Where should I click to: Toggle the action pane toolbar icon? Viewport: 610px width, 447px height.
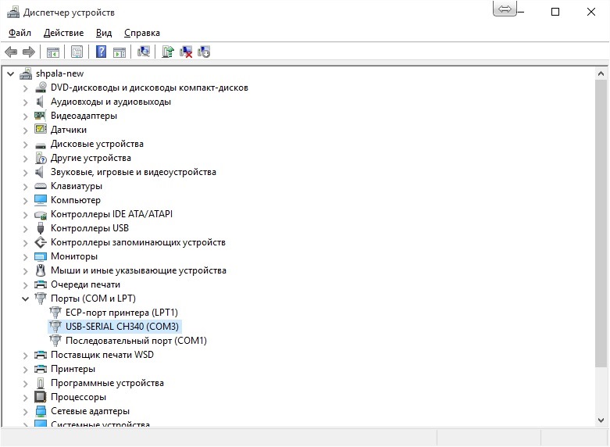click(120, 52)
